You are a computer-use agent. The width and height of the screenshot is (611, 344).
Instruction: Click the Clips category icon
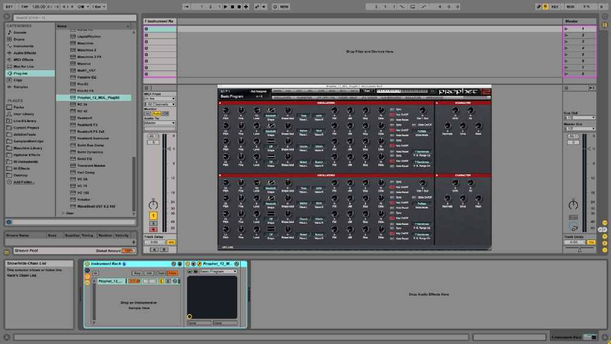[x=9, y=80]
